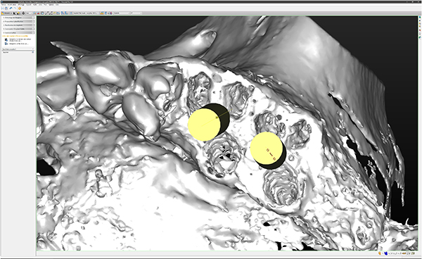Click the blue undo arrow icon
The height and width of the screenshot is (259, 422).
pos(11,8)
